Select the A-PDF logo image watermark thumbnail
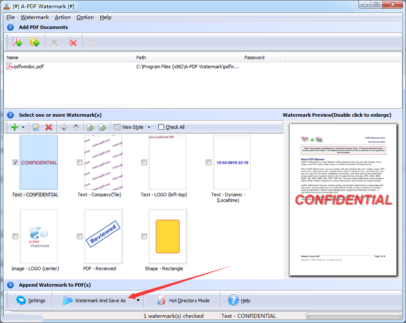 39,236
